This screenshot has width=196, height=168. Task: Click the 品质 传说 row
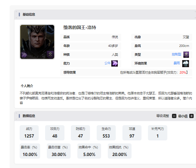point(91,37)
